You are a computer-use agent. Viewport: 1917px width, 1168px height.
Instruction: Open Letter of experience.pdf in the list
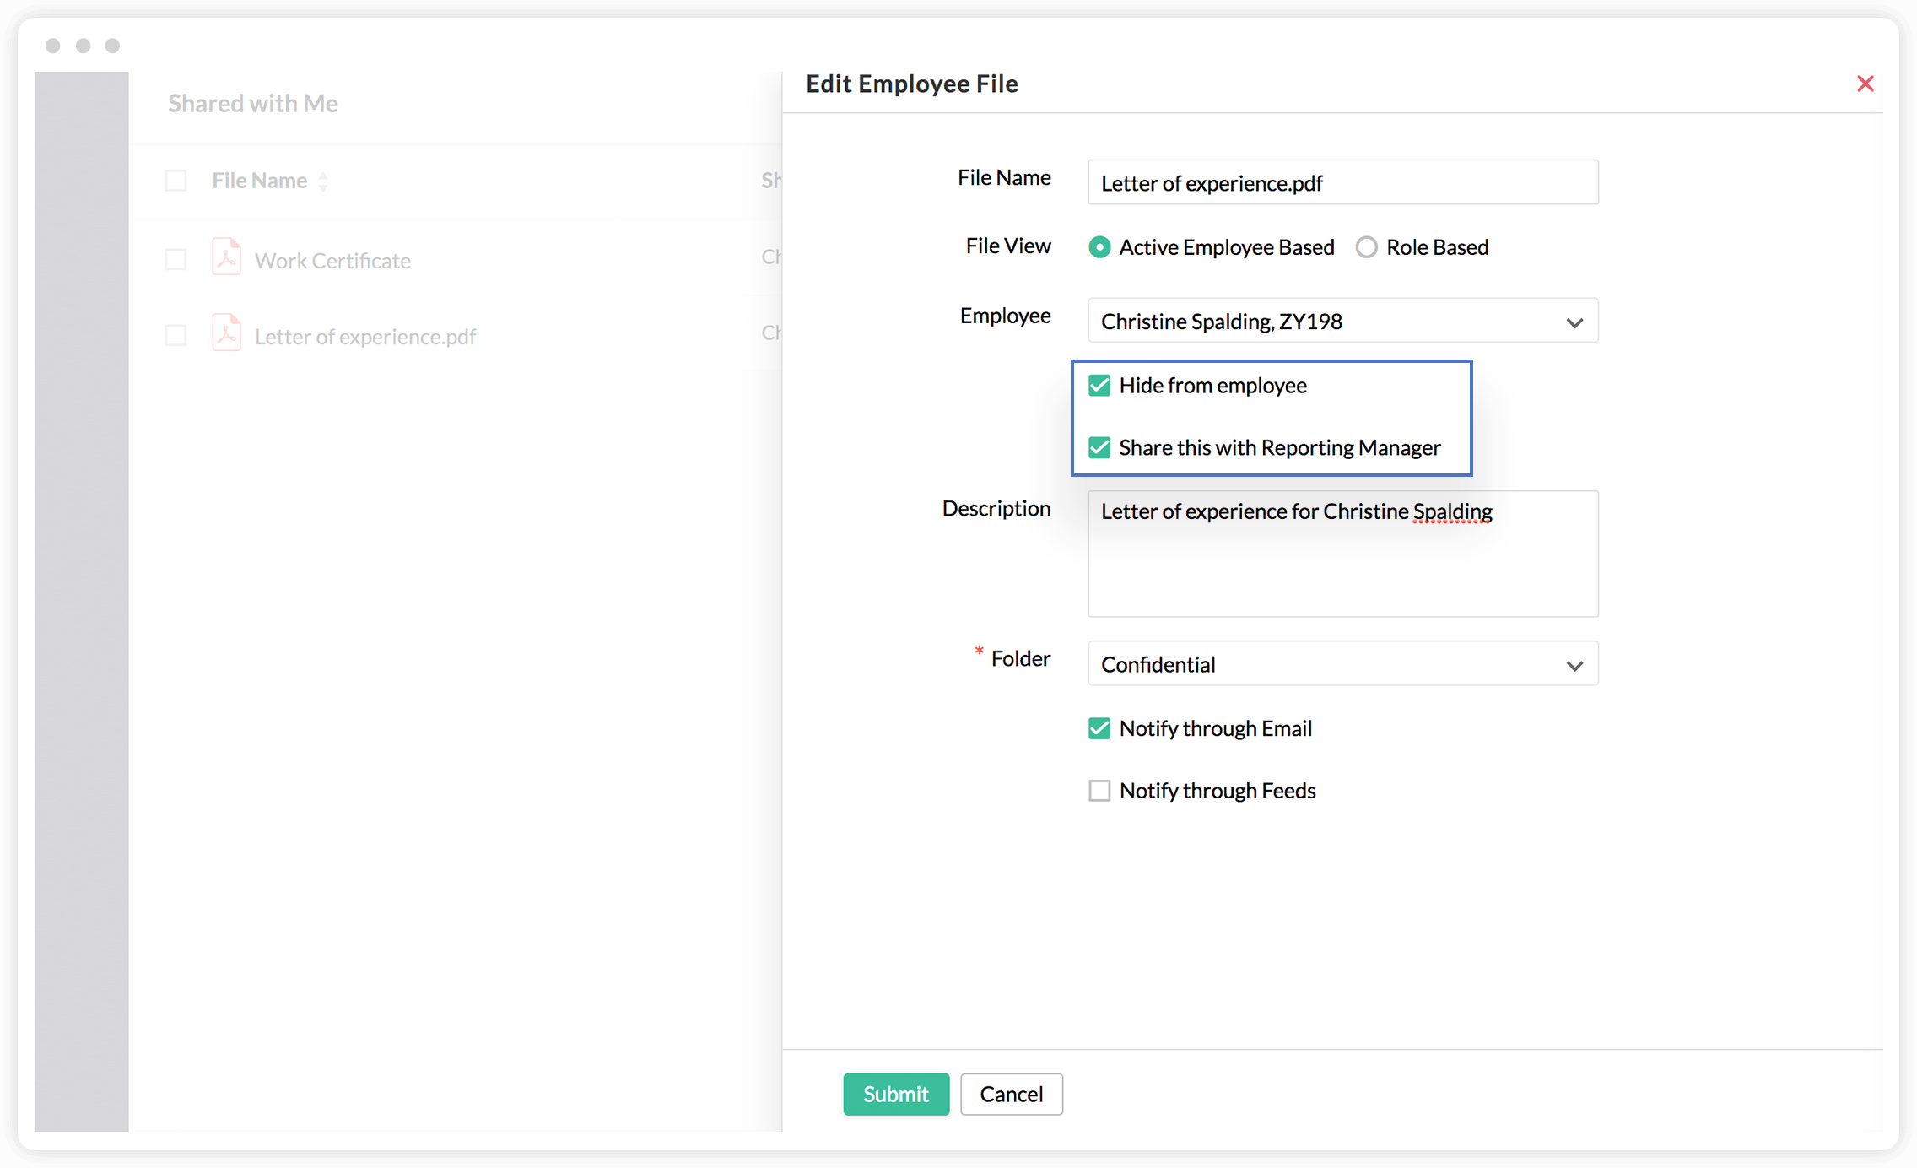365,337
